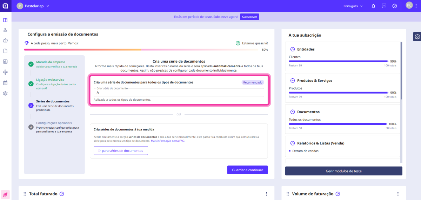Viewport: 421px width, 200px height.
Task: Click the Cria séries de documentos à tua medida title
Action: [124, 129]
